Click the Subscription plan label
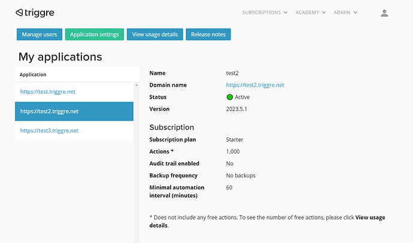The width and height of the screenshot is (413, 243). (x=172, y=140)
